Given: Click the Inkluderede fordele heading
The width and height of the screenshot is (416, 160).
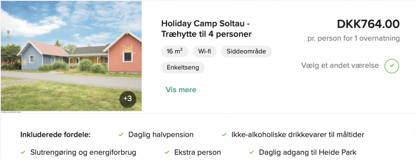Looking at the screenshot, I should (x=55, y=135).
